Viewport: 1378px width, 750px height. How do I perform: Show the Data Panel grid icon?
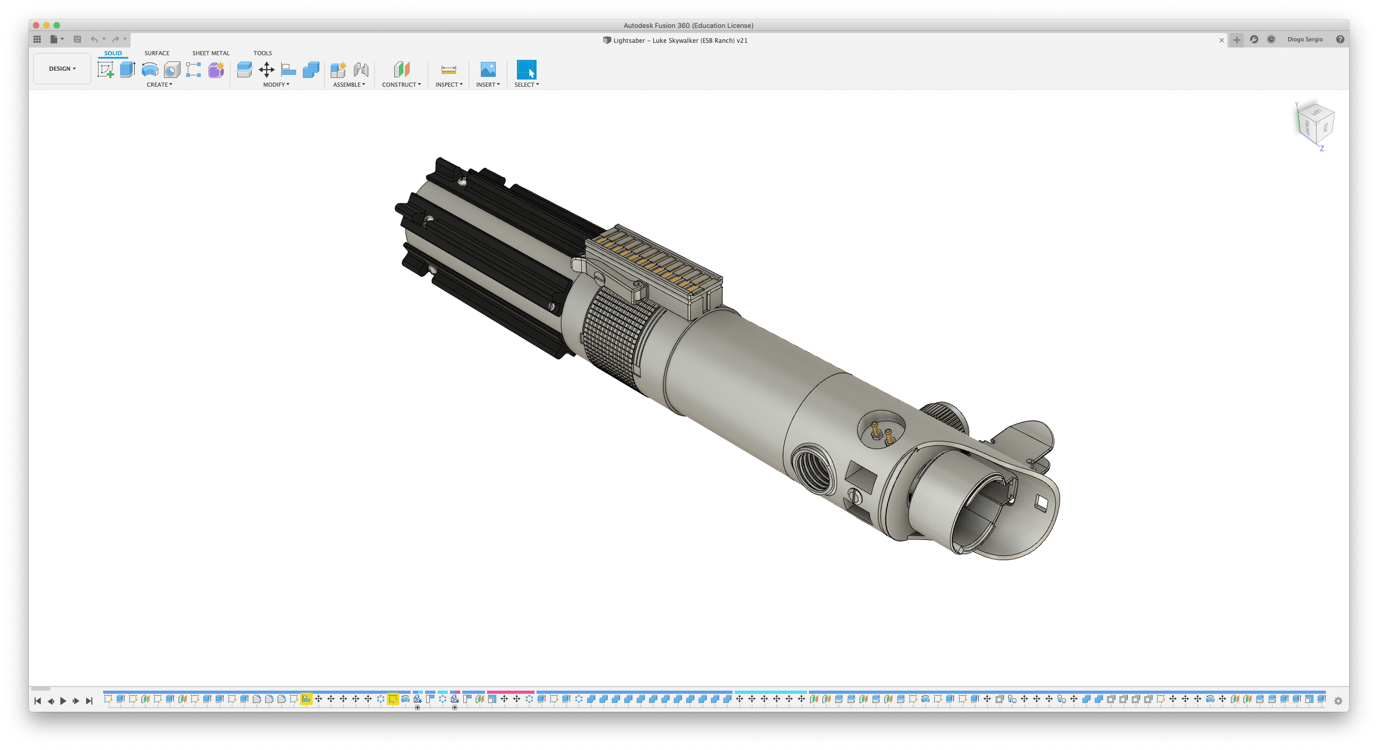37,39
